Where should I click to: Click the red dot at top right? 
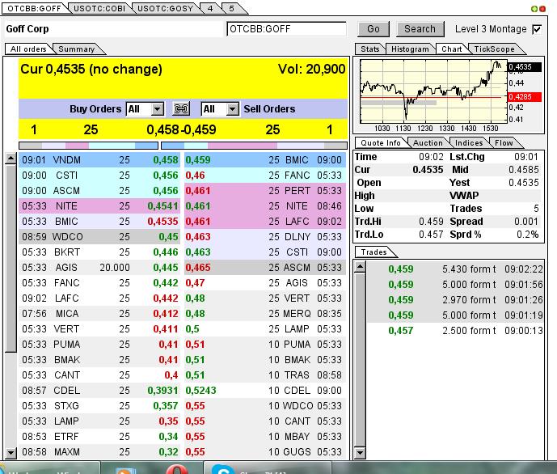(x=542, y=9)
